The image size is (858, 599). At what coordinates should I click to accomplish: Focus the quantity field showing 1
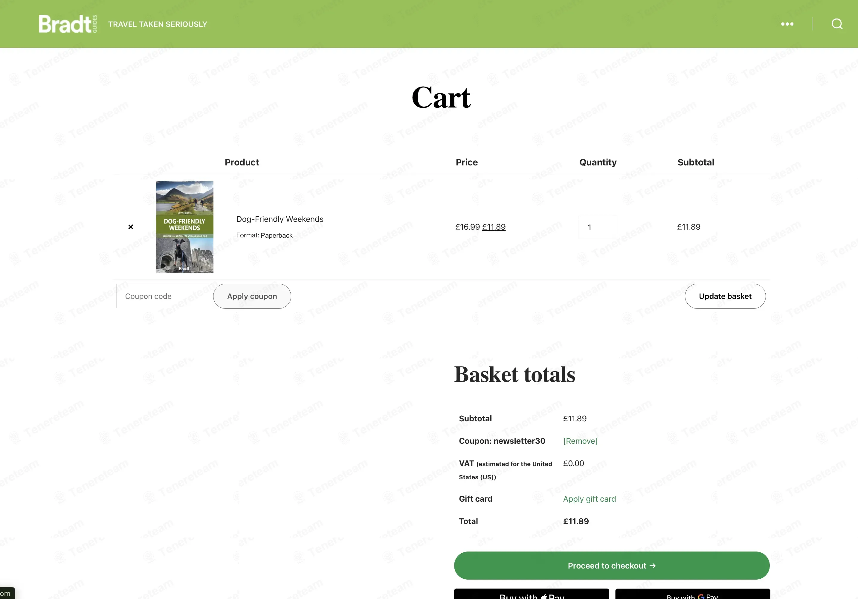point(598,227)
